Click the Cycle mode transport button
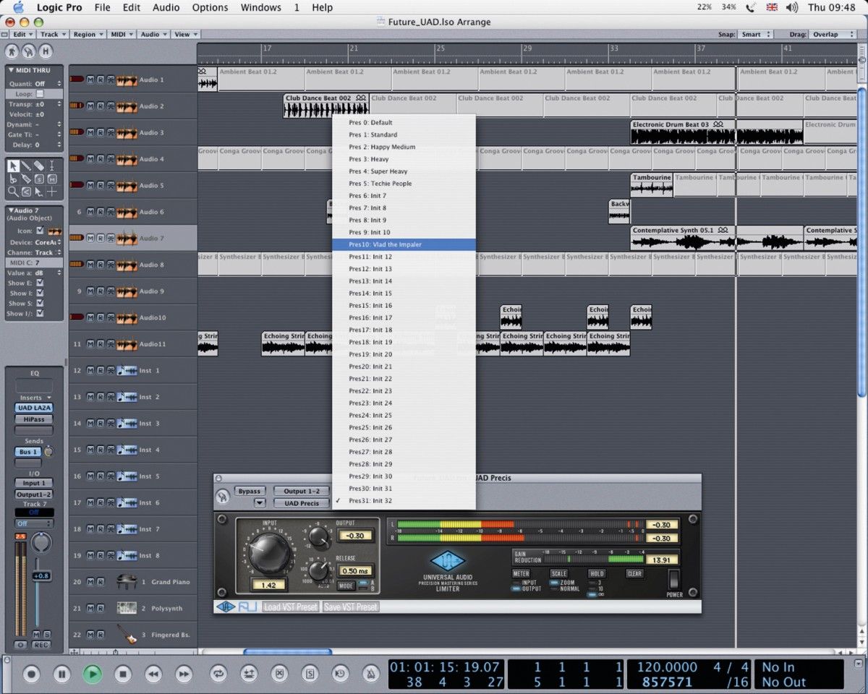 pyautogui.click(x=217, y=674)
